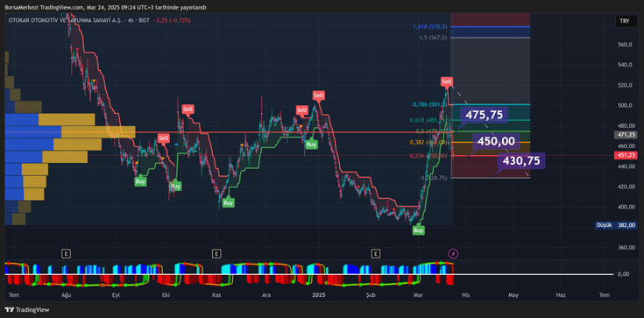This screenshot has height=318, width=644.
Task: Click the 400,0 price axis value
Action: coord(626,207)
